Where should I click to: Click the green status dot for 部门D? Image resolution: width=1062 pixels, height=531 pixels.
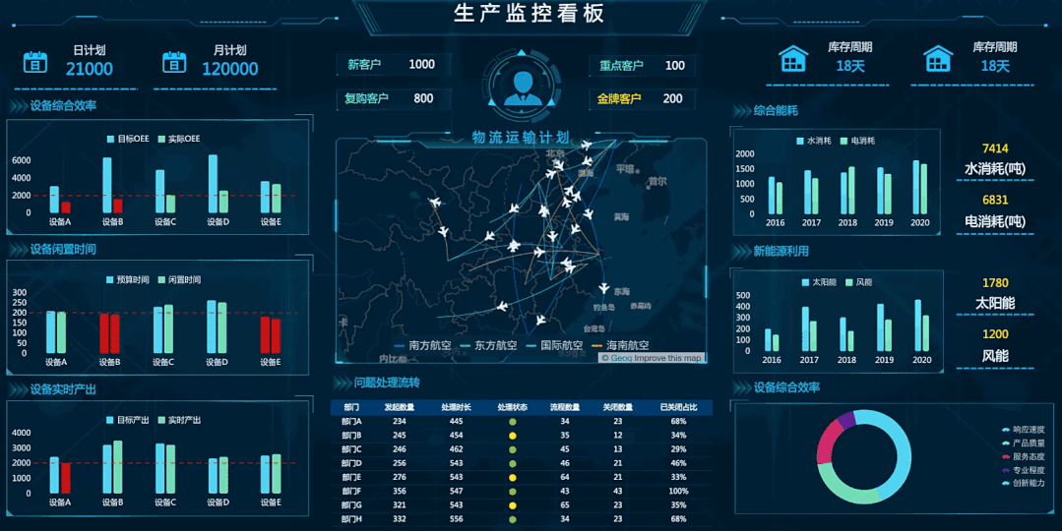click(513, 463)
